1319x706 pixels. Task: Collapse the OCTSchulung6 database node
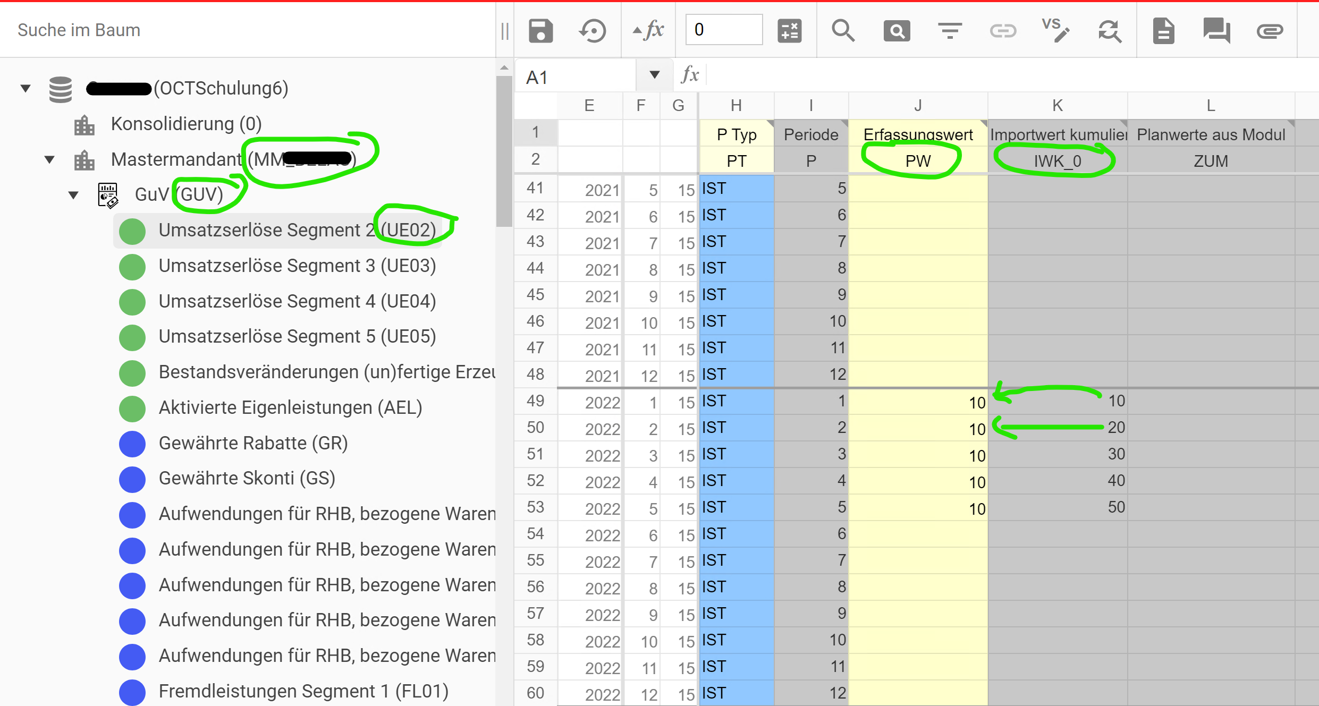(26, 88)
